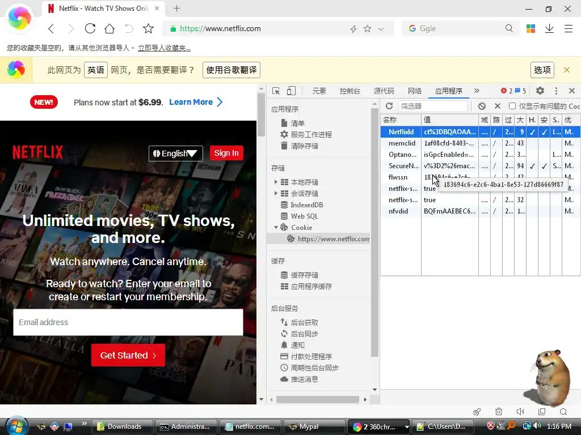
Task: Show more DevTools tabs chevron
Action: click(477, 91)
